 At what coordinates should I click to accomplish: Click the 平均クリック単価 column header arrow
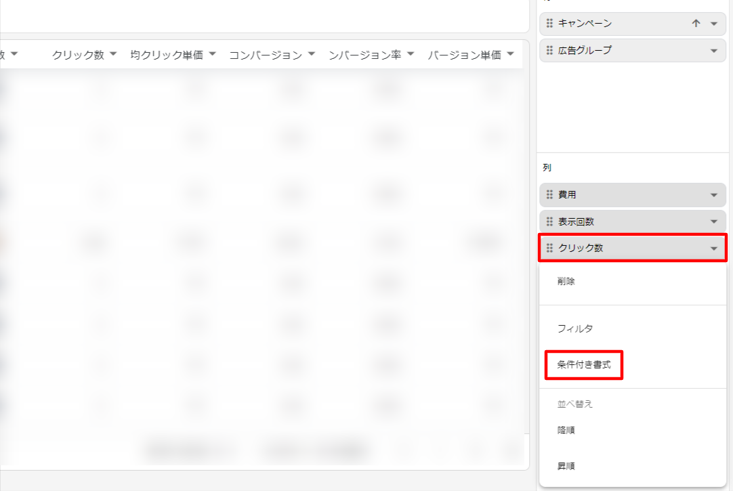pyautogui.click(x=212, y=54)
